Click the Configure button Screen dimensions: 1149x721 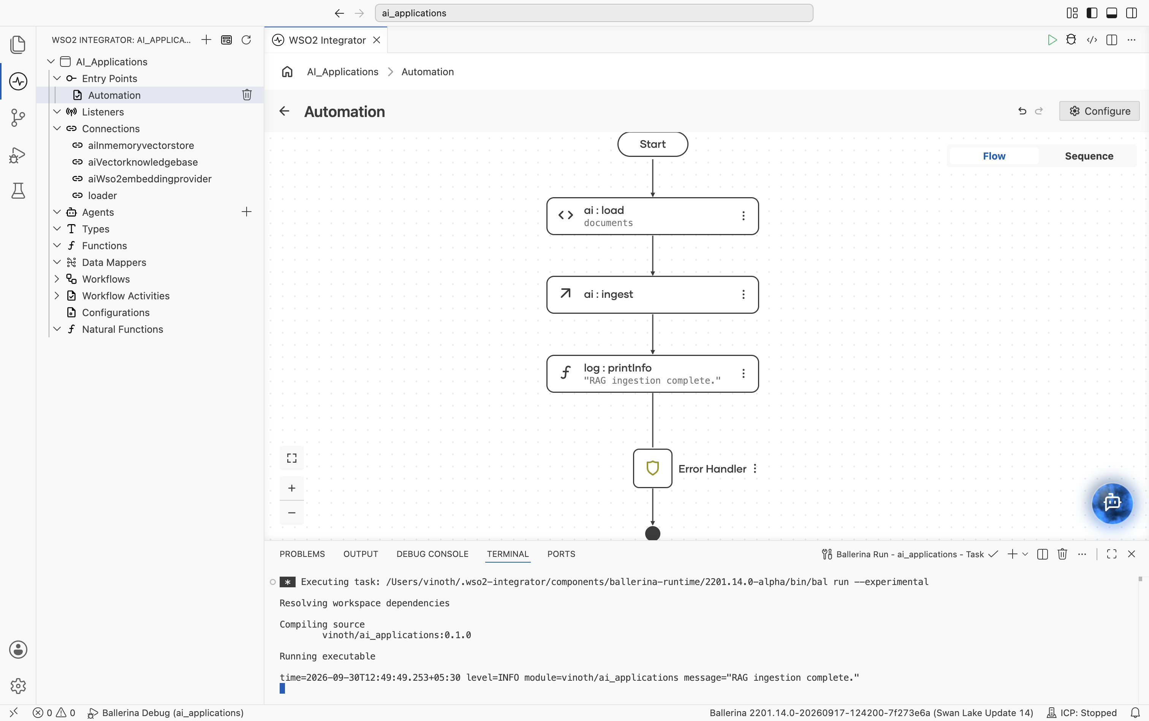click(x=1099, y=111)
